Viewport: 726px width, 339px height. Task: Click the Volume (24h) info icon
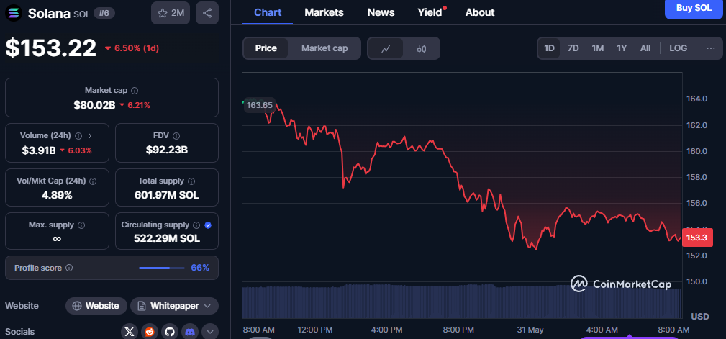point(78,136)
